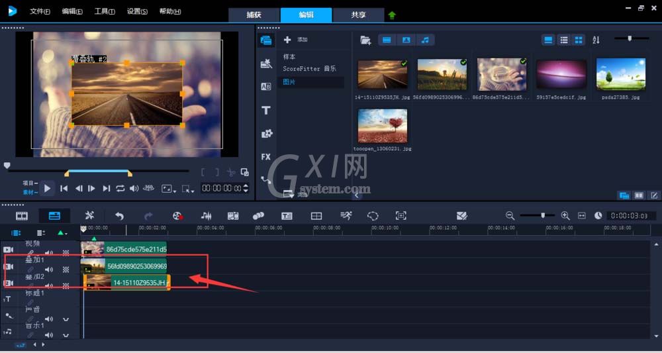662x353 pixels.
Task: Open the preview size change dropdown
Action: tap(168, 189)
